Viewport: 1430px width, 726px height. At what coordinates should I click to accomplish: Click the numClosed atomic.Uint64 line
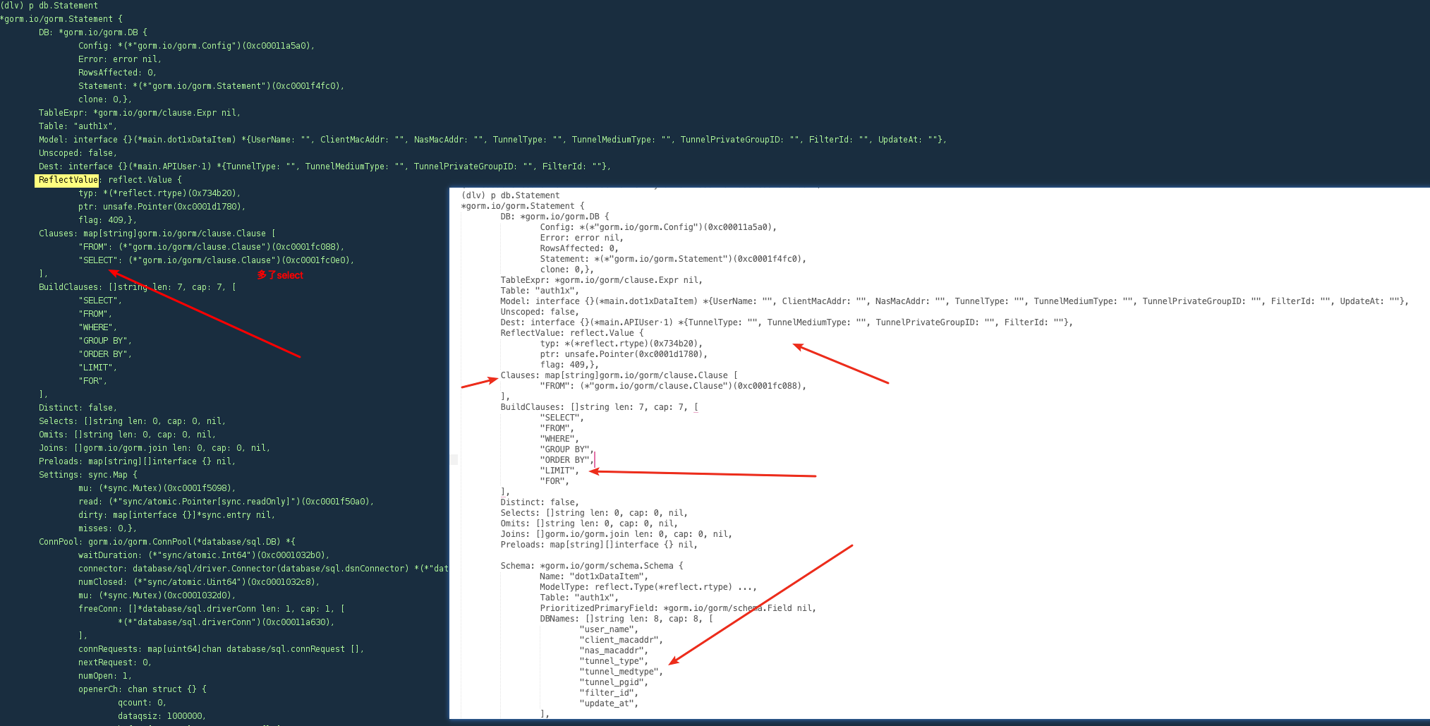click(199, 582)
